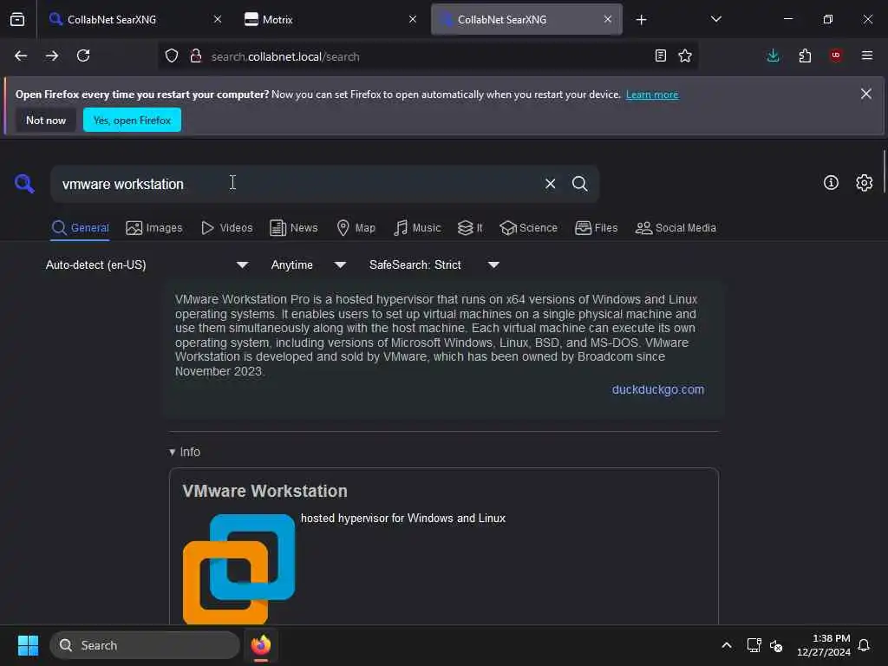This screenshot has height=666, width=888.
Task: Switch to the Social Media category tab
Action: pos(676,228)
